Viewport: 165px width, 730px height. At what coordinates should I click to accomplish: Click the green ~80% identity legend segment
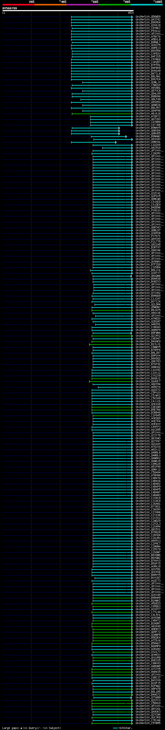point(114,5)
